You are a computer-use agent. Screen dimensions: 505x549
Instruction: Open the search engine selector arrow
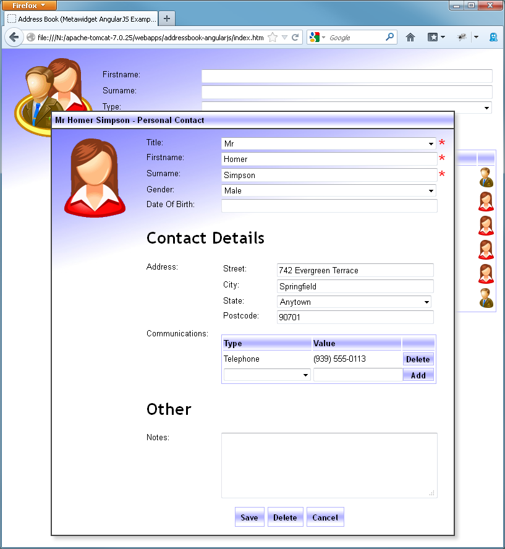[323, 38]
